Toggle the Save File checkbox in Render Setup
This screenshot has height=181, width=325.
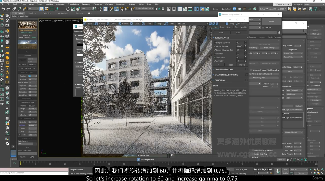[x=263, y=27]
